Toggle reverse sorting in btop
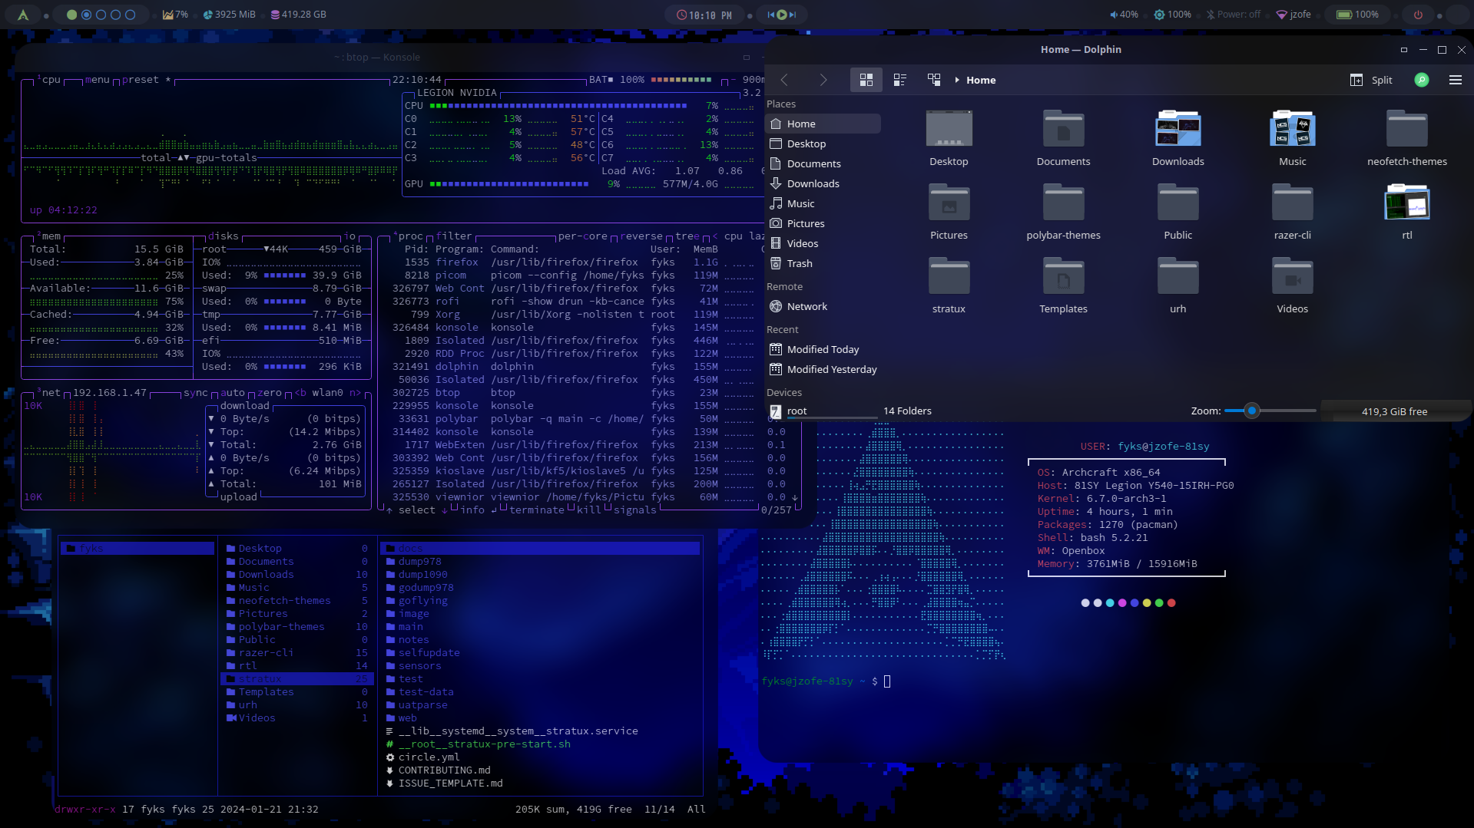The height and width of the screenshot is (828, 1474). point(641,236)
